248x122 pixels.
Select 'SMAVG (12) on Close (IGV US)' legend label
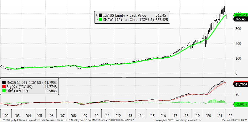point(129,20)
